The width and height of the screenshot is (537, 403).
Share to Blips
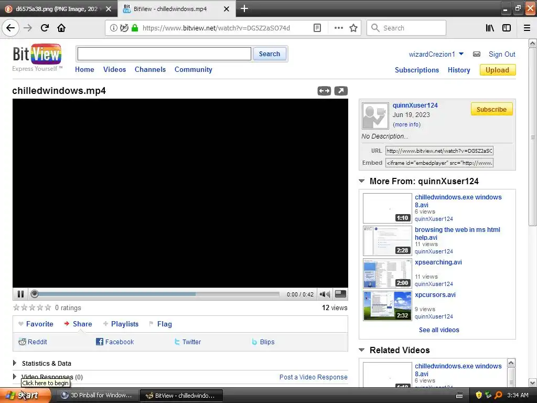tap(263, 342)
